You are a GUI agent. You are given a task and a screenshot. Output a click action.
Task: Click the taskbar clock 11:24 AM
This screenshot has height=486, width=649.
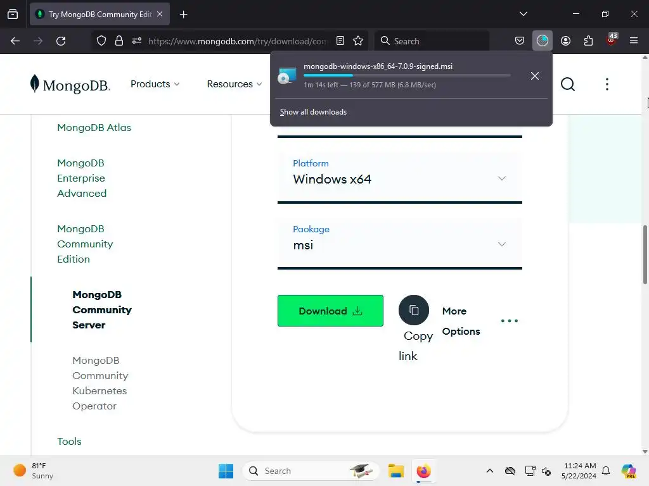coord(579,471)
